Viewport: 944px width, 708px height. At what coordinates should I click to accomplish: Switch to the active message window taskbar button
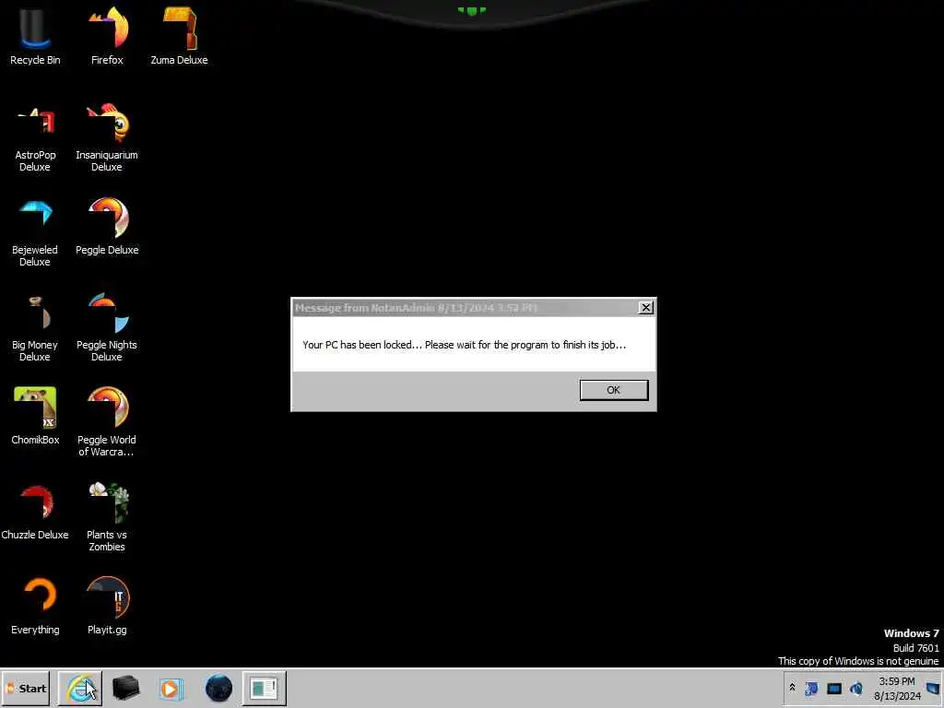pyautogui.click(x=264, y=688)
